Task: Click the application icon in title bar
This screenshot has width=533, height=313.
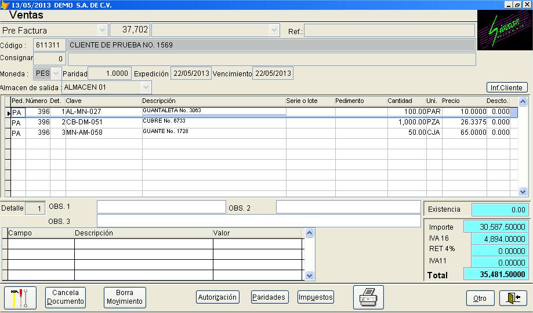Action: 5,5
